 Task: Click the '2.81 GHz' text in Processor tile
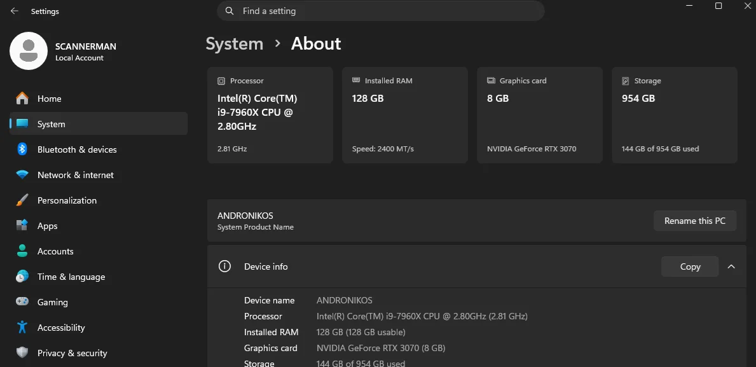tap(232, 149)
